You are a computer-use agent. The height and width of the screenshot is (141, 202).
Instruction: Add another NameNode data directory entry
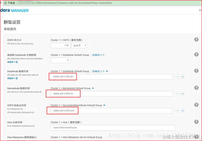click(x=183, y=94)
